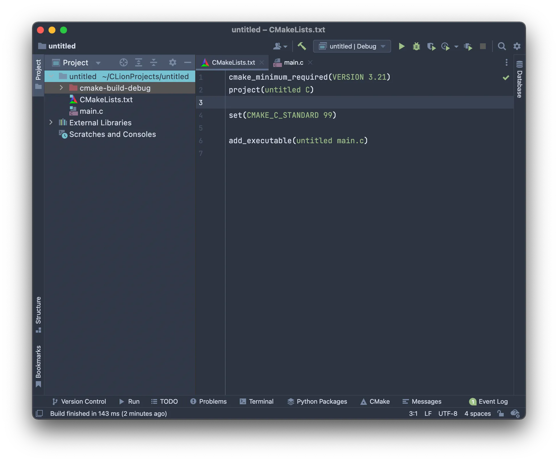Select opened file locate target icon
The image size is (558, 462).
123,62
